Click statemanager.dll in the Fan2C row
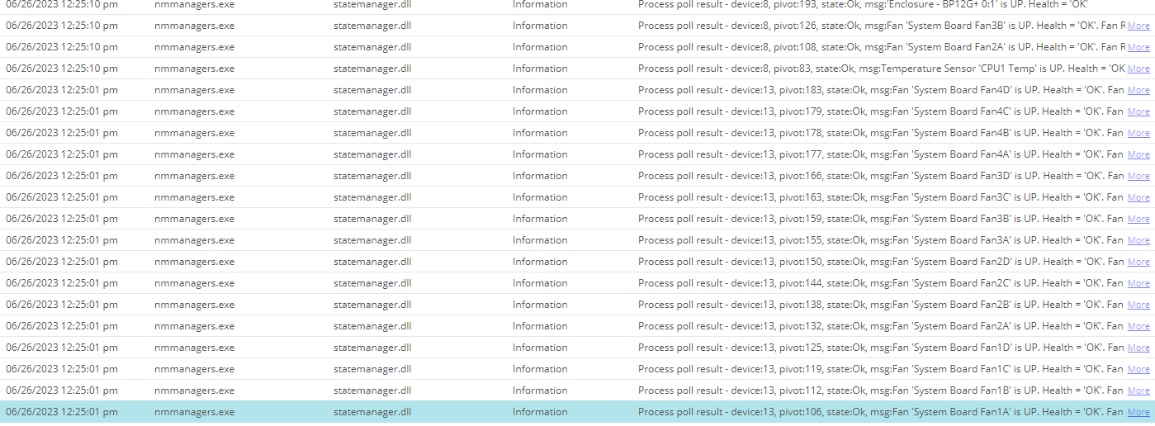 (372, 283)
